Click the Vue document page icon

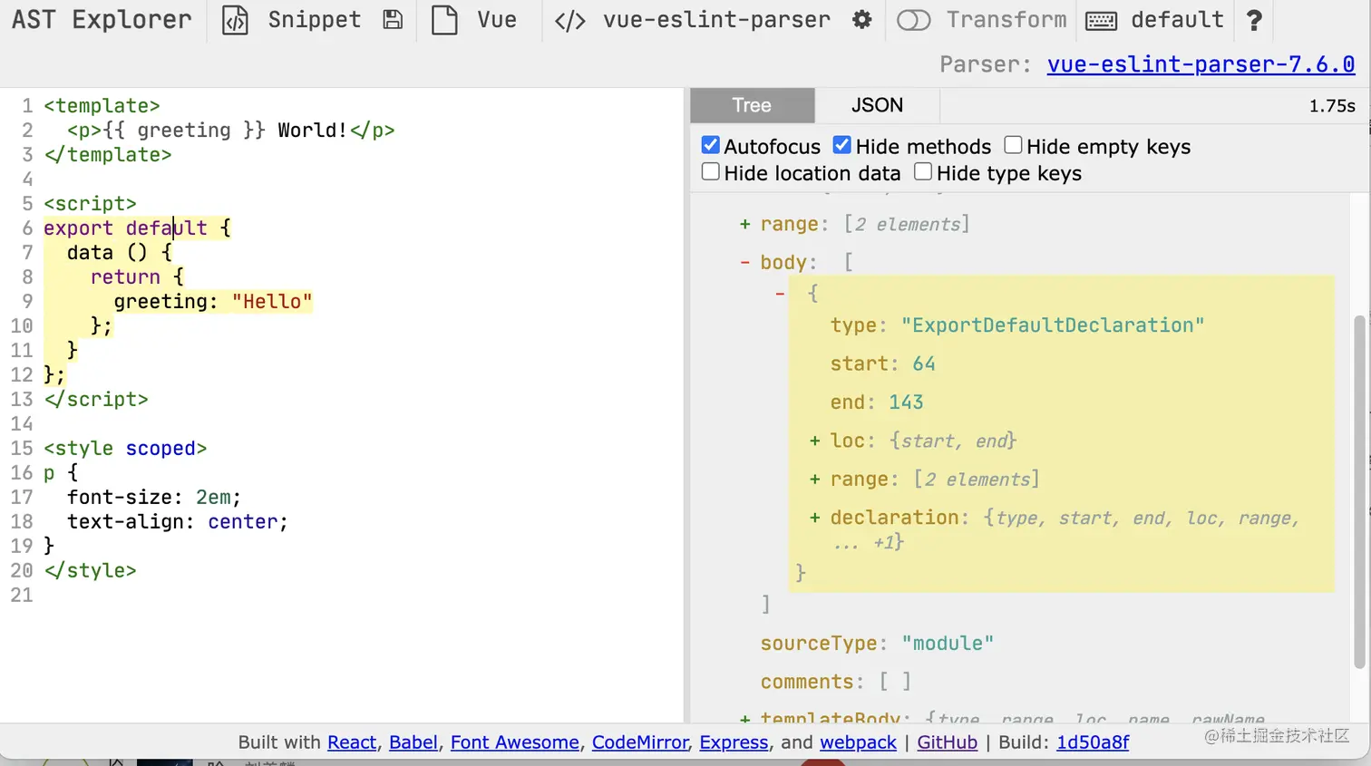coord(444,20)
